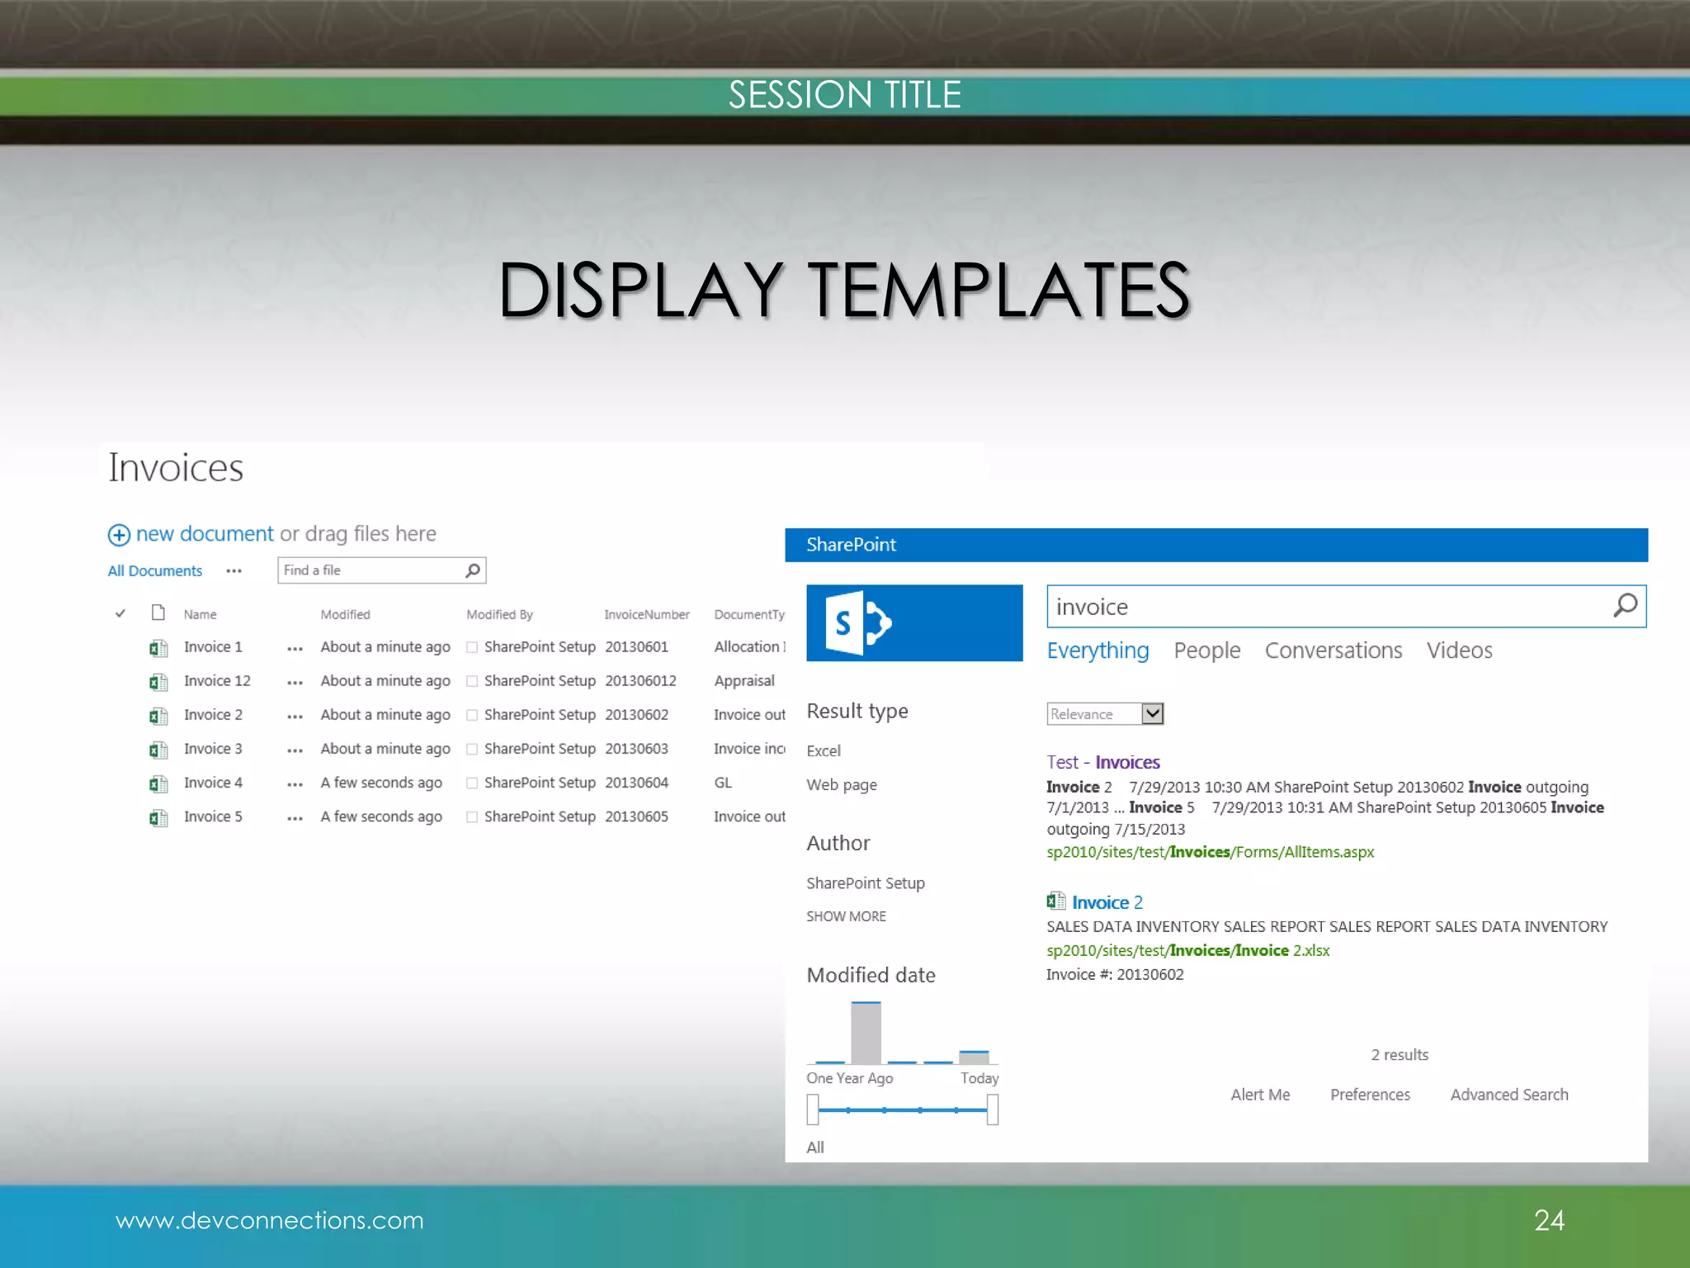1690x1268 pixels.
Task: Open the Test - Invoices search result
Action: (x=1103, y=762)
